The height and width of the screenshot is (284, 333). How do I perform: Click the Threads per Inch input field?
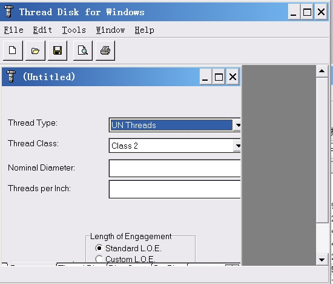click(174, 189)
